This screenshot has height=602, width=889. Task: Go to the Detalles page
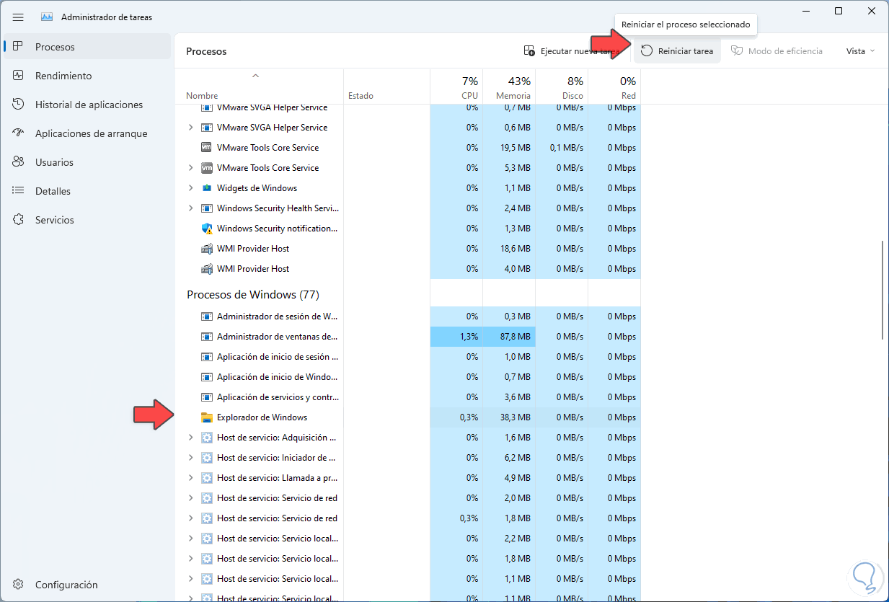87,191
